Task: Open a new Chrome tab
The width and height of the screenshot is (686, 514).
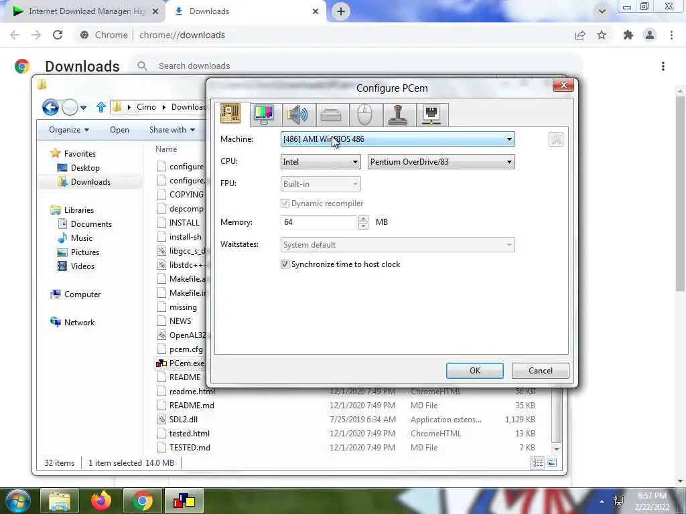Action: click(341, 11)
